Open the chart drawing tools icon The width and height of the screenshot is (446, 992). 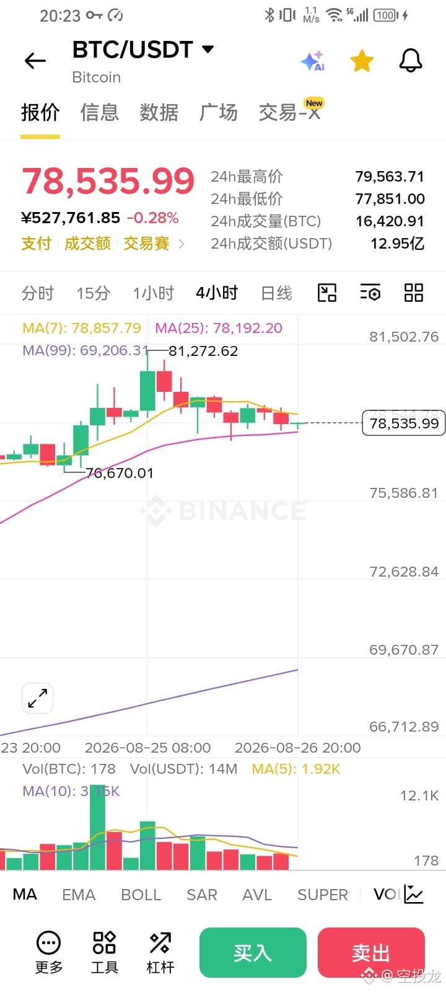(x=327, y=293)
